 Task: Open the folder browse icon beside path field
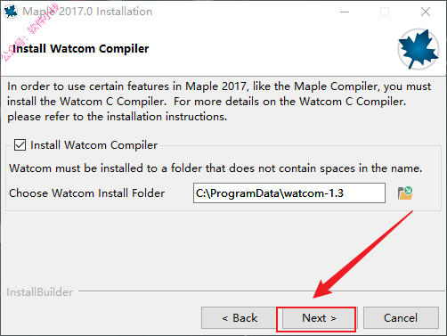tap(405, 193)
